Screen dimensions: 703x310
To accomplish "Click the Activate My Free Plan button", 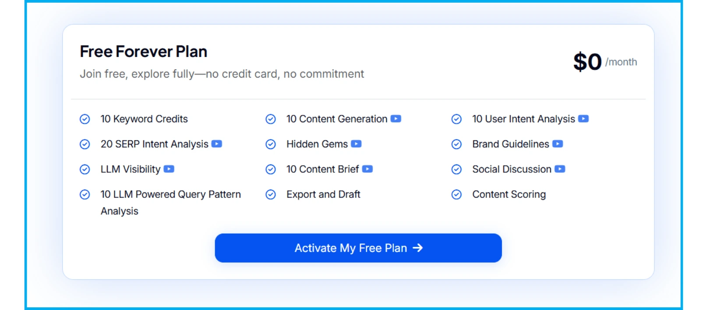I will pos(358,248).
